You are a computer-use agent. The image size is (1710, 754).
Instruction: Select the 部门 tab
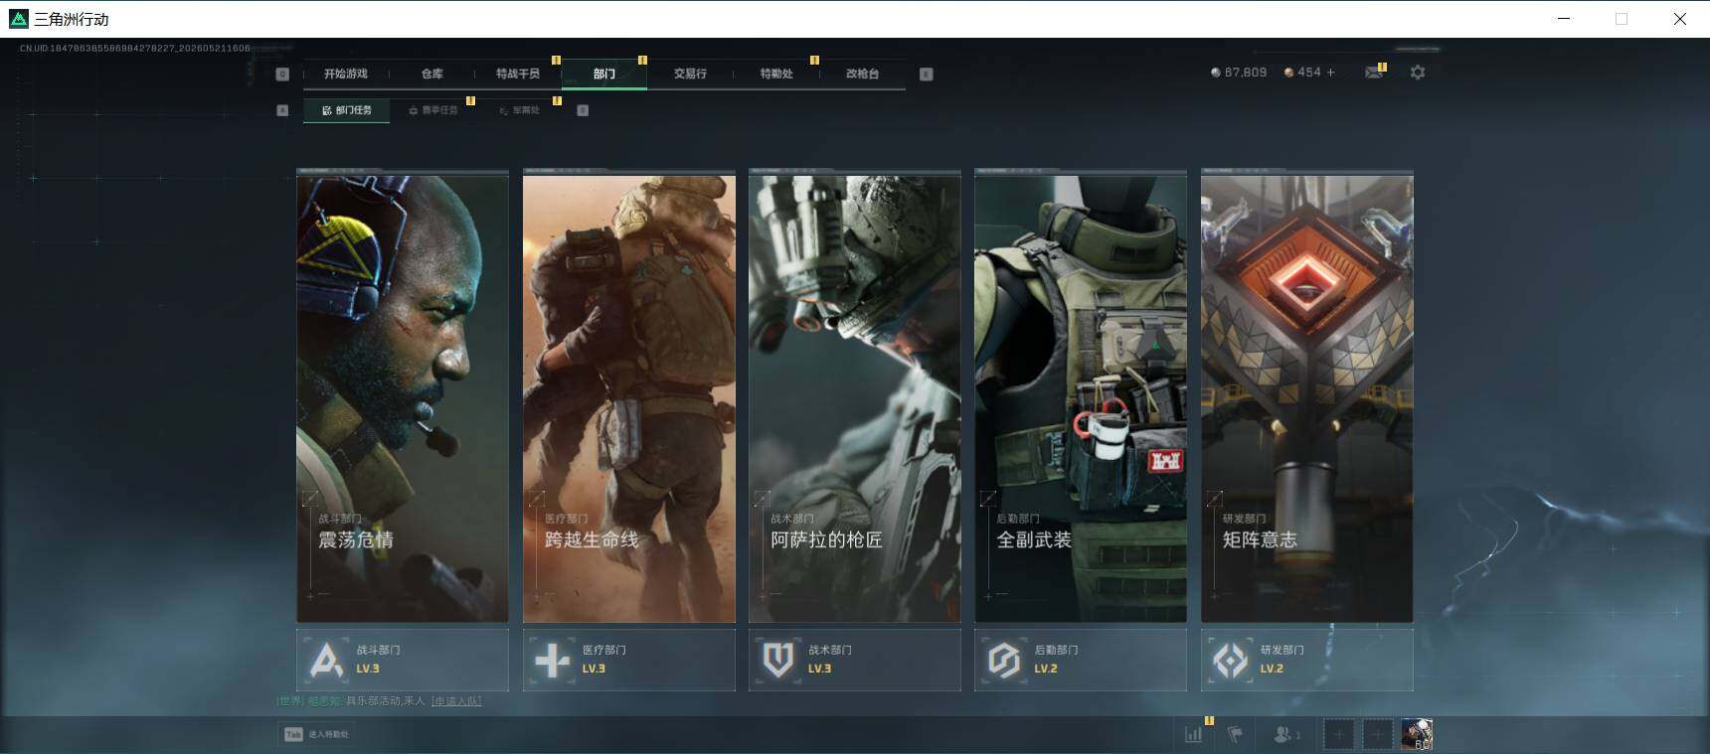[x=604, y=74]
